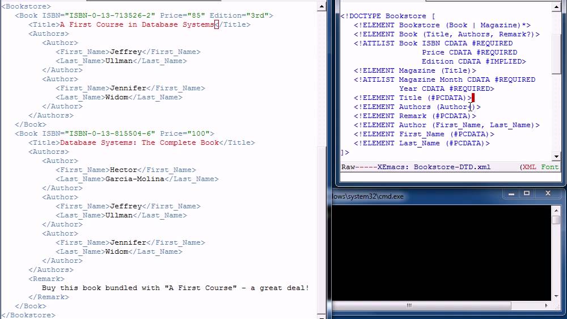The height and width of the screenshot is (319, 567).
Task: Click the cmd.exe vertical scrollbar thumb
Action: [556, 220]
